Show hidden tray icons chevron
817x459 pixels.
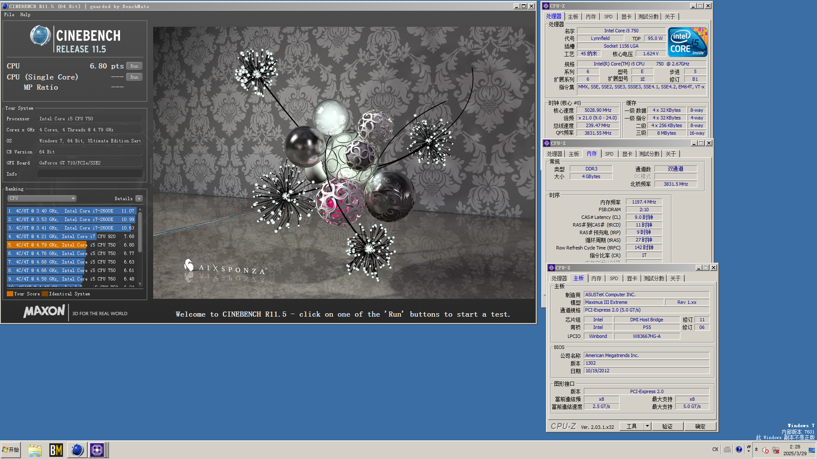(756, 449)
